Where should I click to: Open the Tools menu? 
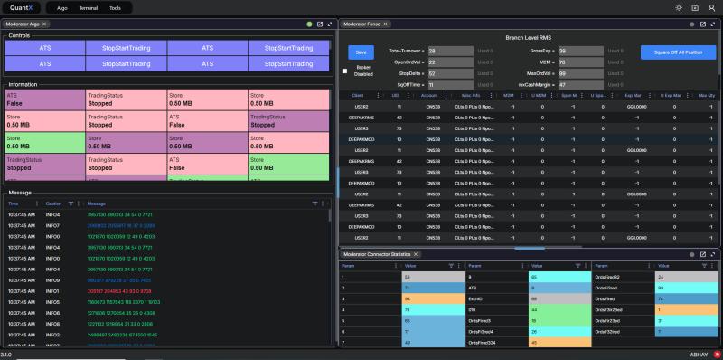coord(115,8)
